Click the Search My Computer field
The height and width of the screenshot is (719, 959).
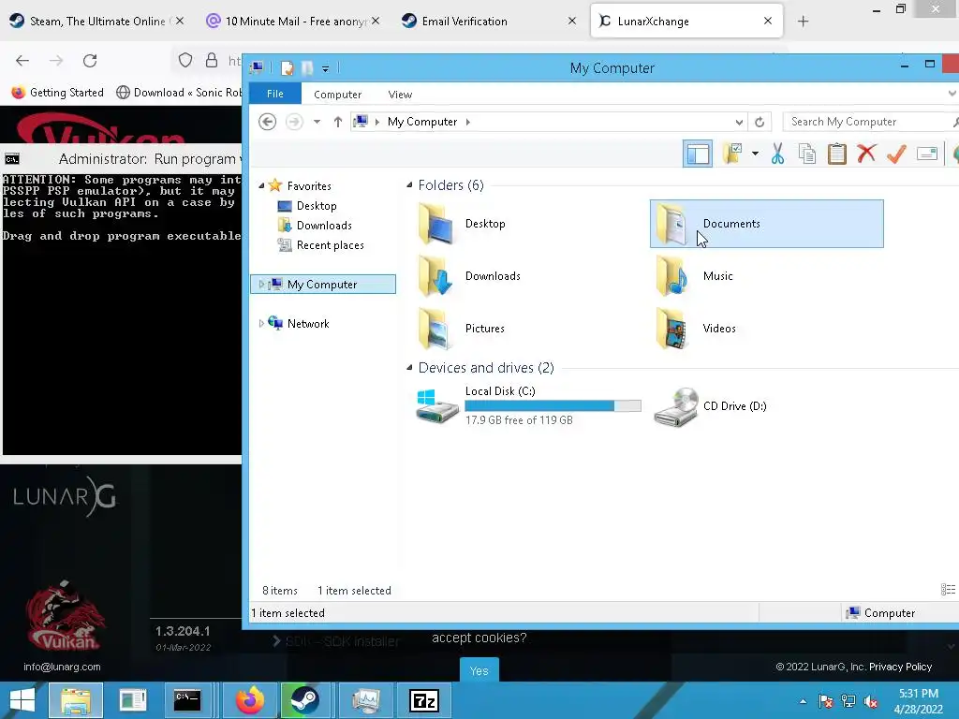[x=870, y=122]
